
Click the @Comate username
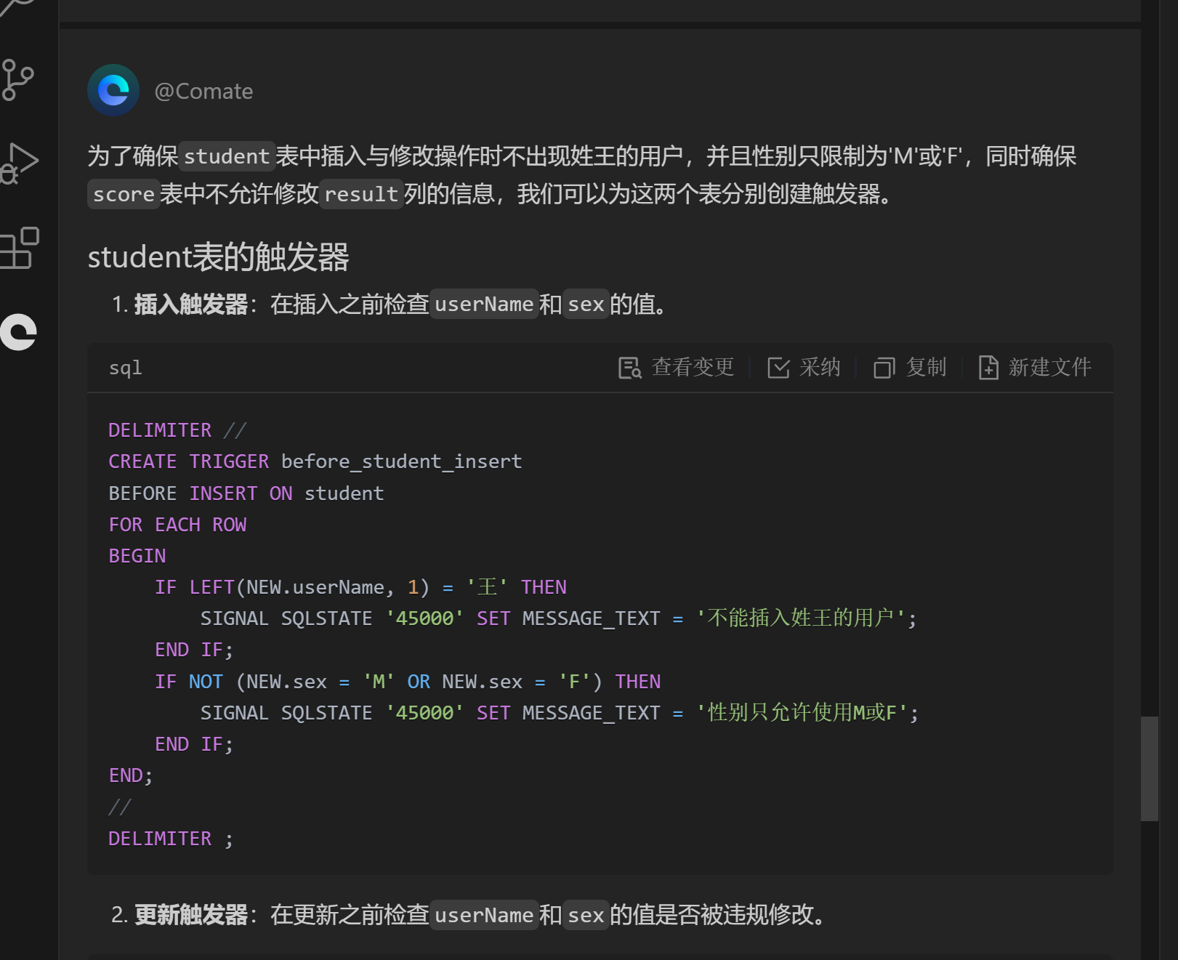[x=203, y=92]
